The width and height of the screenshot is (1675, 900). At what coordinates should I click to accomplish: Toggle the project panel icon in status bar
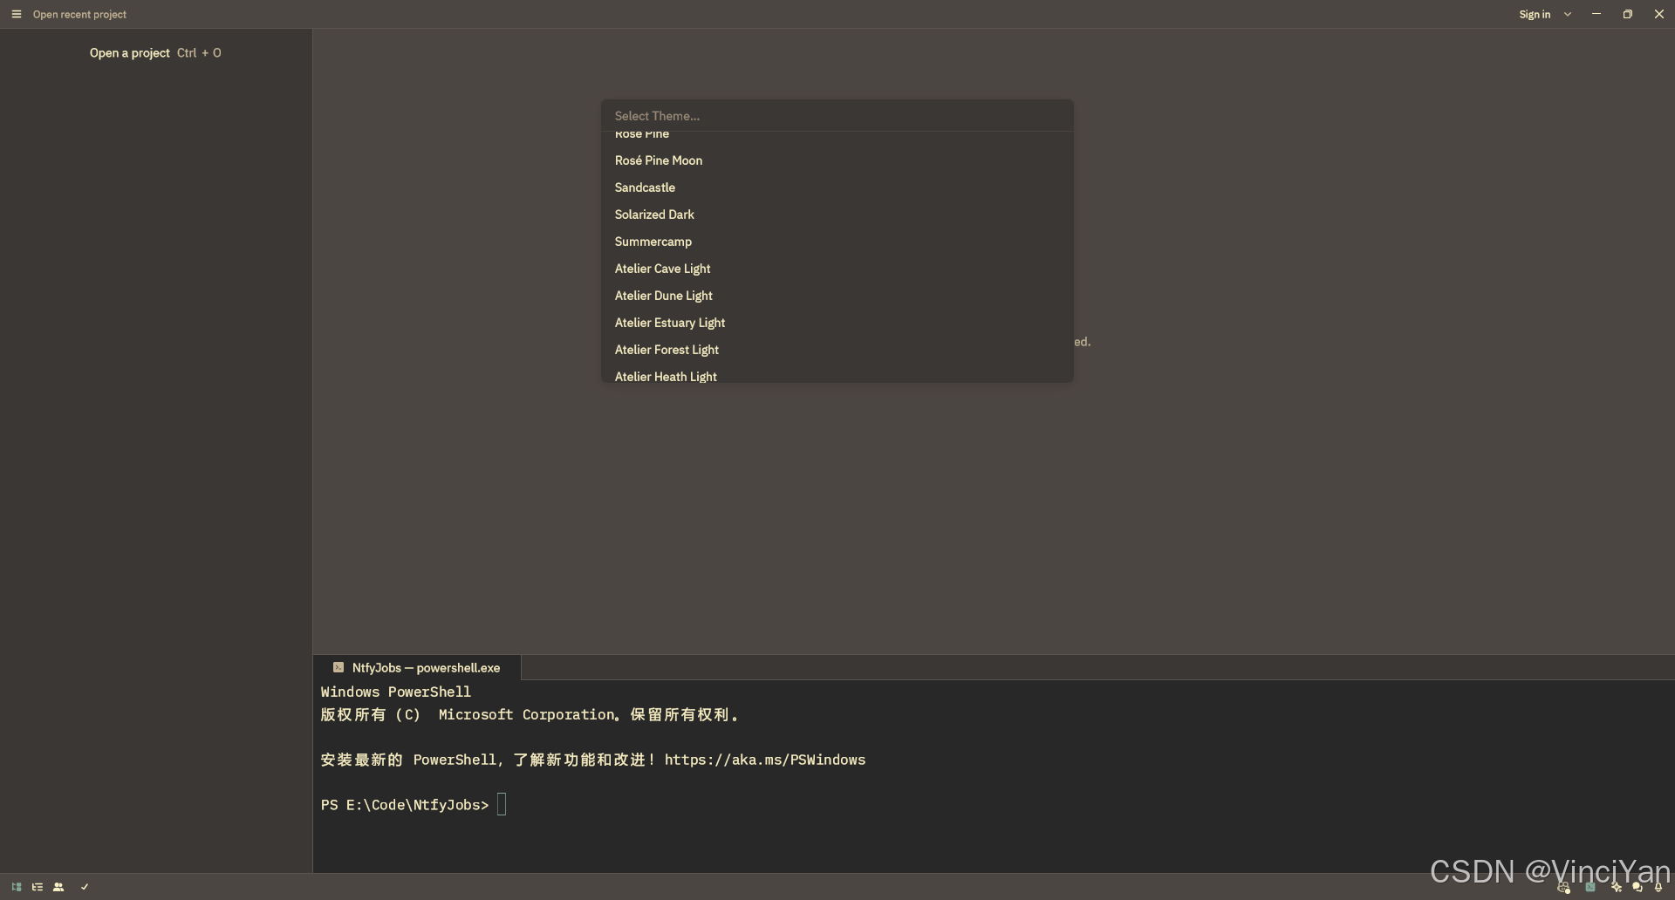tap(17, 887)
